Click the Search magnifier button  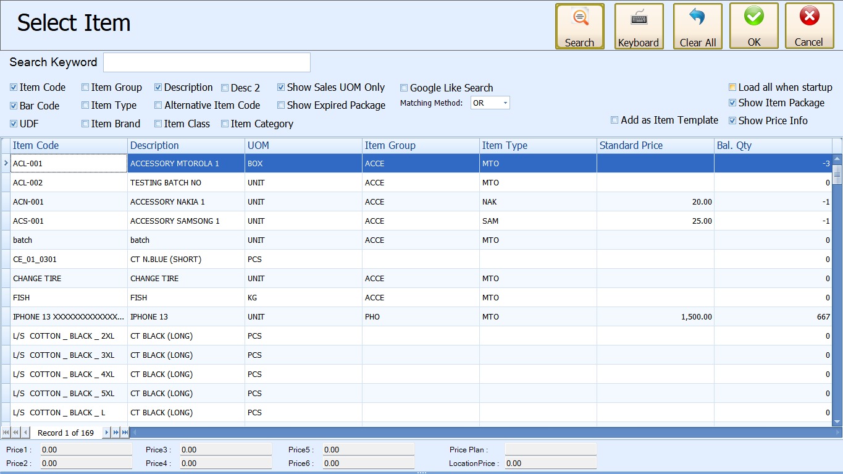(579, 26)
